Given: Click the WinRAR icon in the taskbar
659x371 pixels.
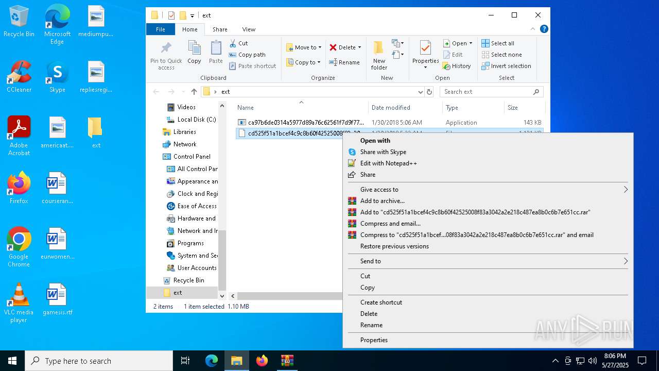Looking at the screenshot, I should click(287, 361).
